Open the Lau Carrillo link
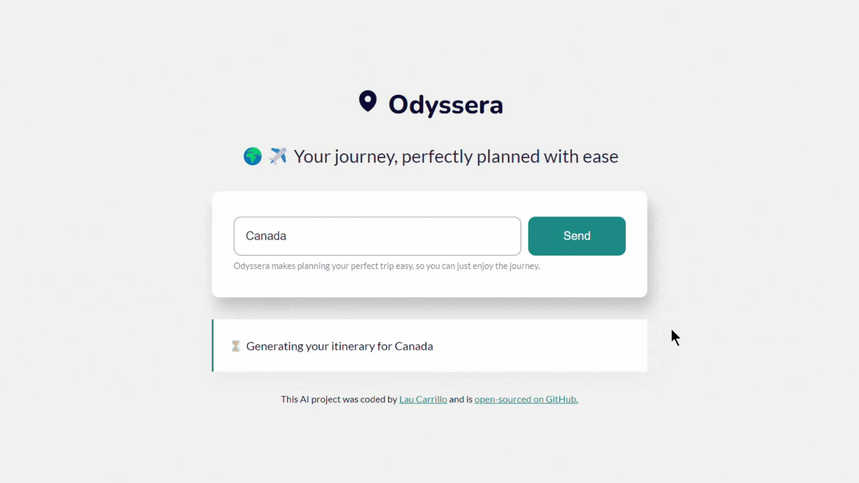The width and height of the screenshot is (859, 483). [x=423, y=399]
